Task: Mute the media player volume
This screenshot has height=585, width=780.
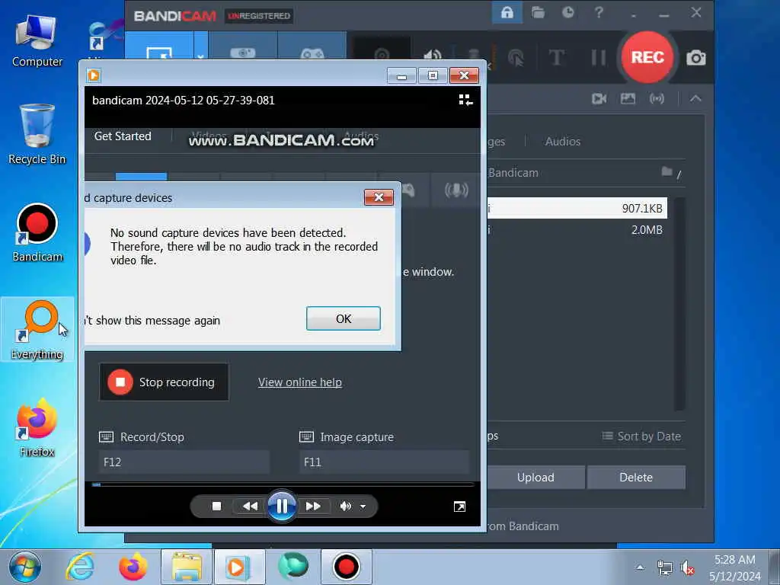Action: tap(345, 507)
